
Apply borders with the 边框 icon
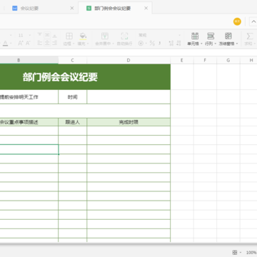(69, 36)
